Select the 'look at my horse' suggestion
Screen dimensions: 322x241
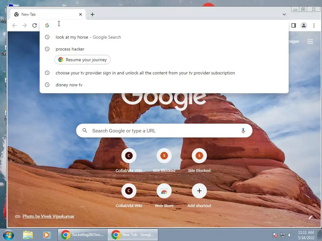[164, 37]
